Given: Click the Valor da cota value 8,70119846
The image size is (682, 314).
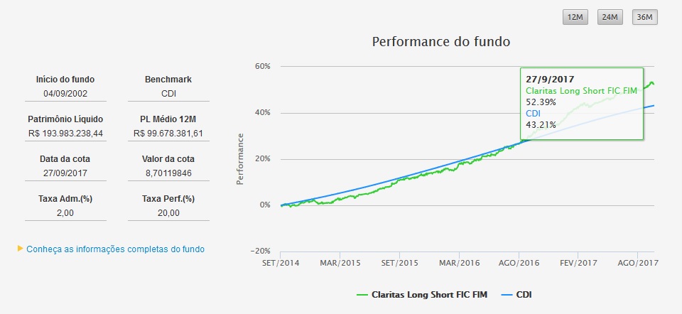Looking at the screenshot, I should 168,173.
